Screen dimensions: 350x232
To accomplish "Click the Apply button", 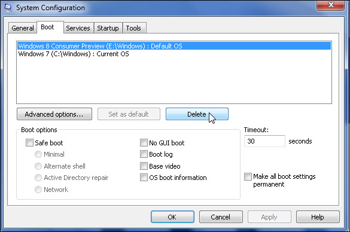I will (x=269, y=217).
